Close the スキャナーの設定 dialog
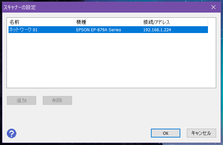 [x=213, y=7]
